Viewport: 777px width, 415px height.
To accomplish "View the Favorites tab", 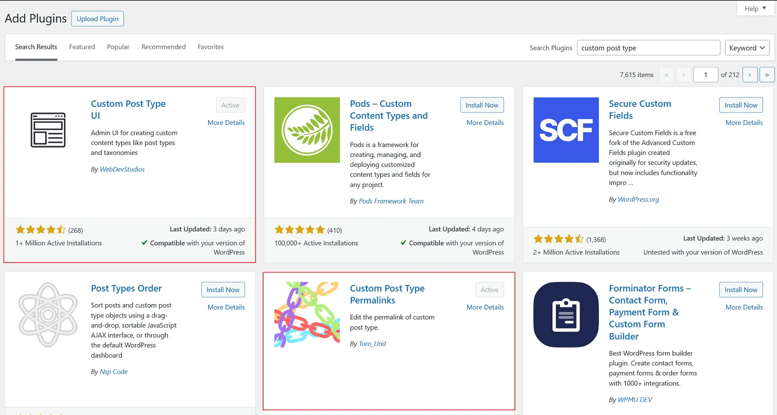I will tap(211, 47).
